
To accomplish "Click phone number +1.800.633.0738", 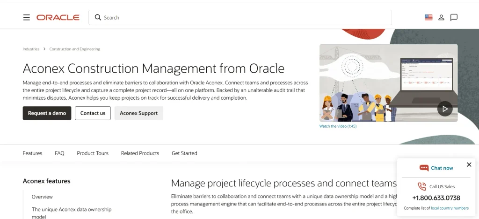I will click(x=436, y=198).
